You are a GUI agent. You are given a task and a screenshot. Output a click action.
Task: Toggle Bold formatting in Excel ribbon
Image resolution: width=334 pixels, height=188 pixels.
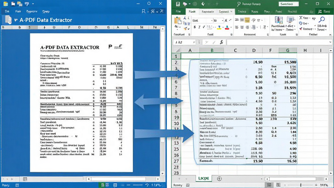coord(194,27)
